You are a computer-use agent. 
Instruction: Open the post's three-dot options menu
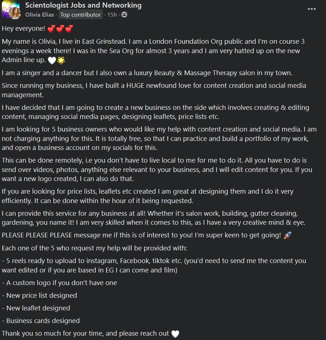pos(312,9)
